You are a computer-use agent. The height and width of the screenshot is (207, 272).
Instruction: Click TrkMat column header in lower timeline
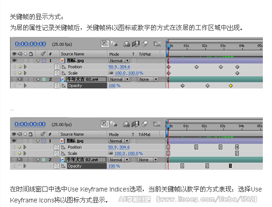[144, 135]
